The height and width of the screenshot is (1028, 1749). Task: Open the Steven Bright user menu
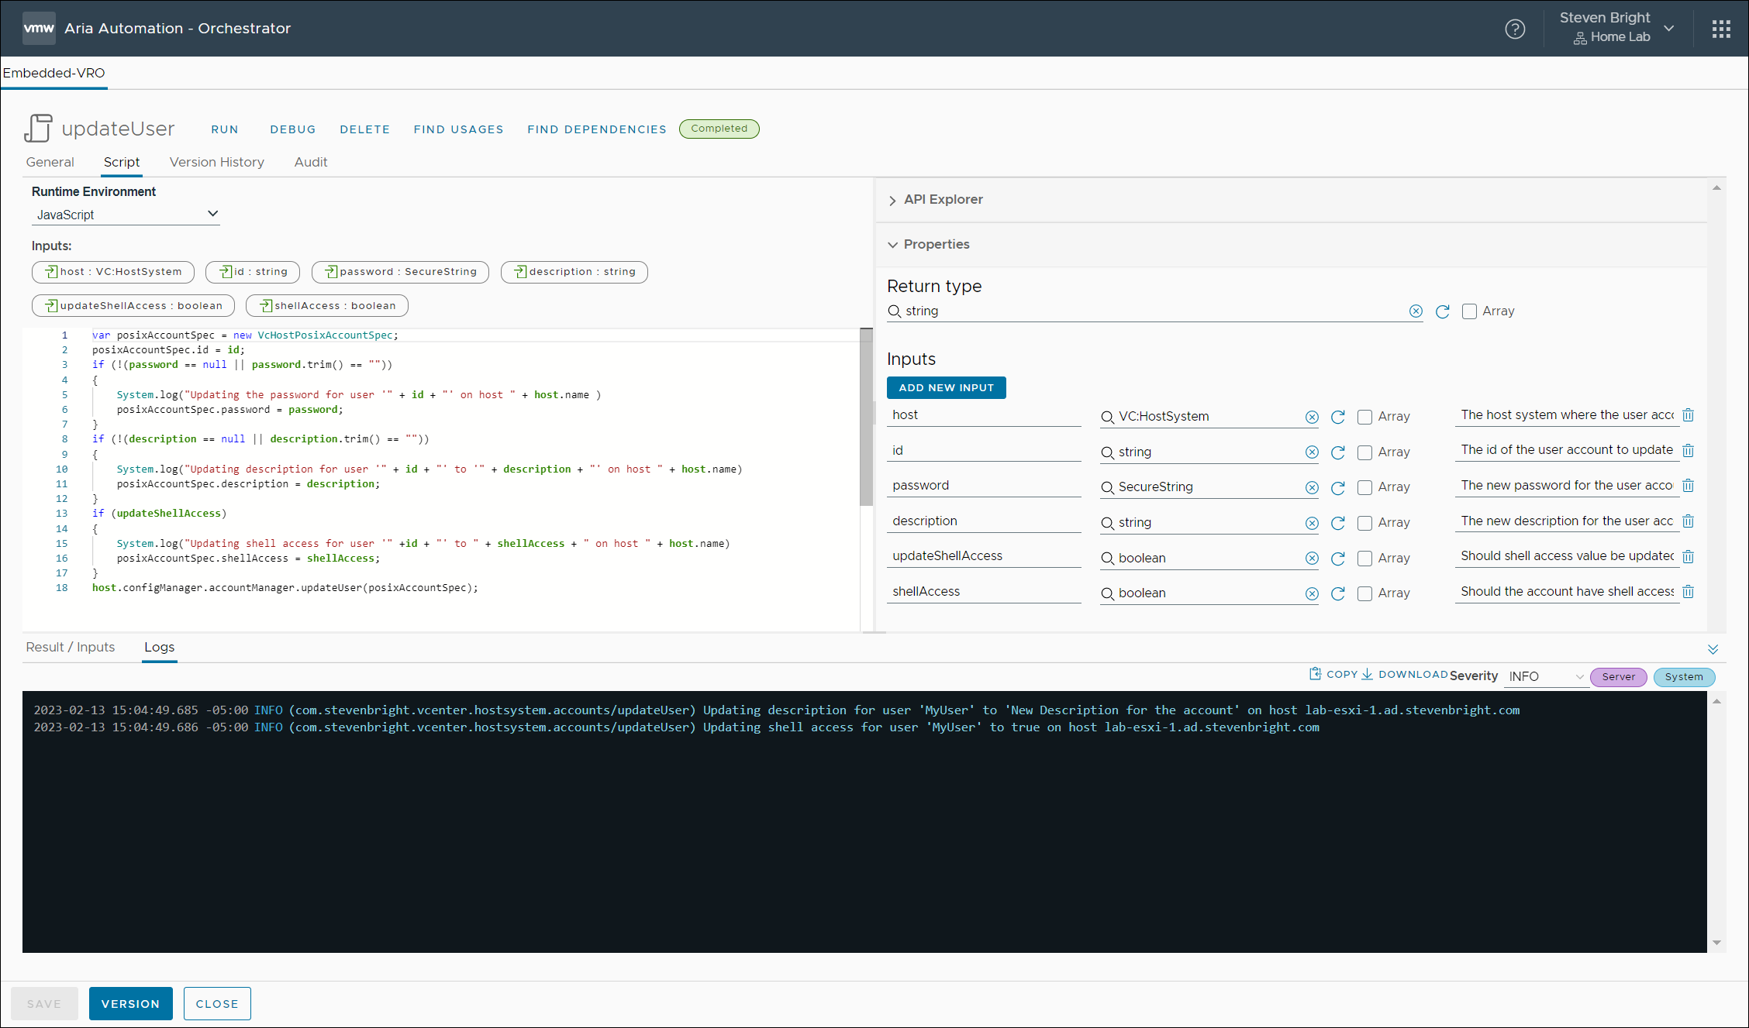click(x=1617, y=28)
